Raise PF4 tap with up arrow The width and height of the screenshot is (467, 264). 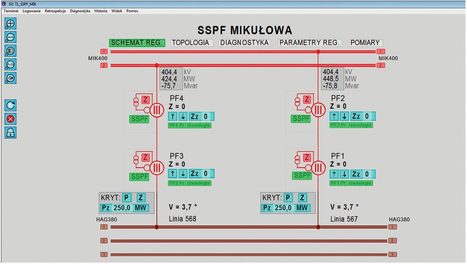tap(173, 116)
